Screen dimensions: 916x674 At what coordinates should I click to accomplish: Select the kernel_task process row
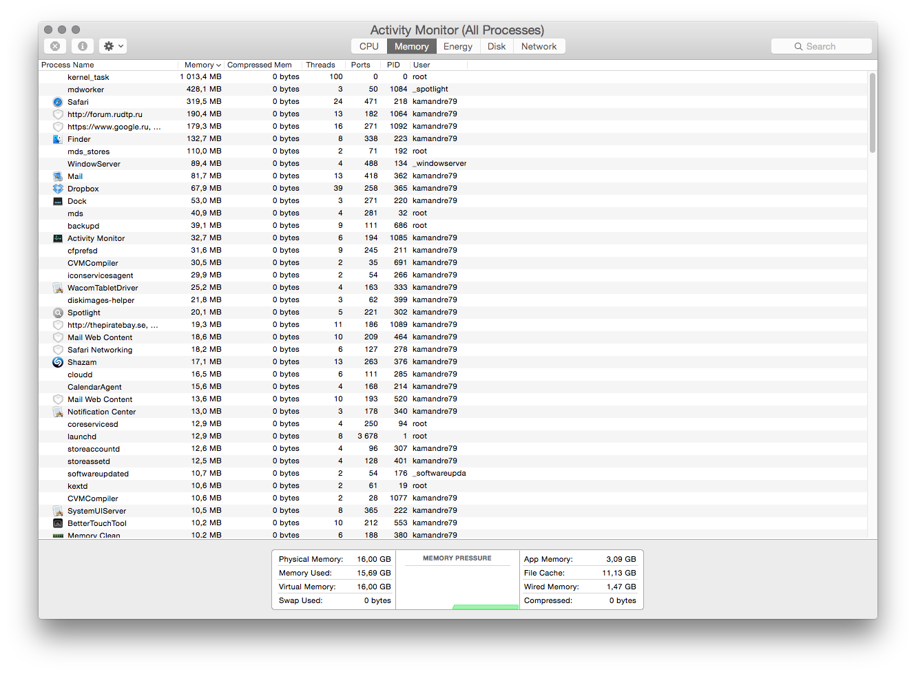453,77
